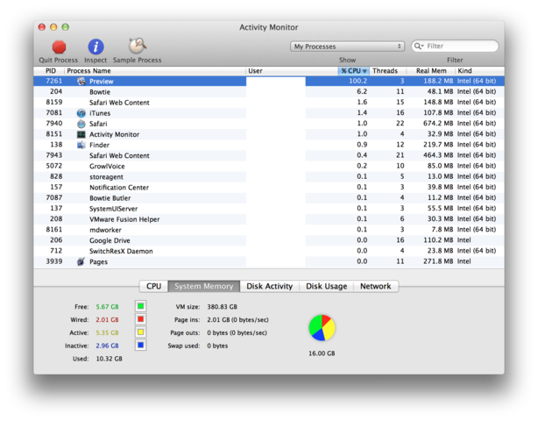Click the Activity Monitor row icon
Image resolution: width=538 pixels, height=421 pixels.
point(81,134)
